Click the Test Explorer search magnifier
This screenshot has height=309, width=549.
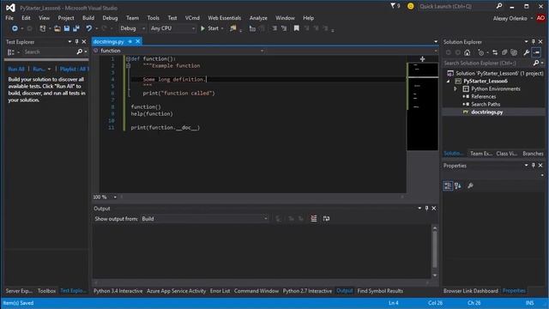80,51
